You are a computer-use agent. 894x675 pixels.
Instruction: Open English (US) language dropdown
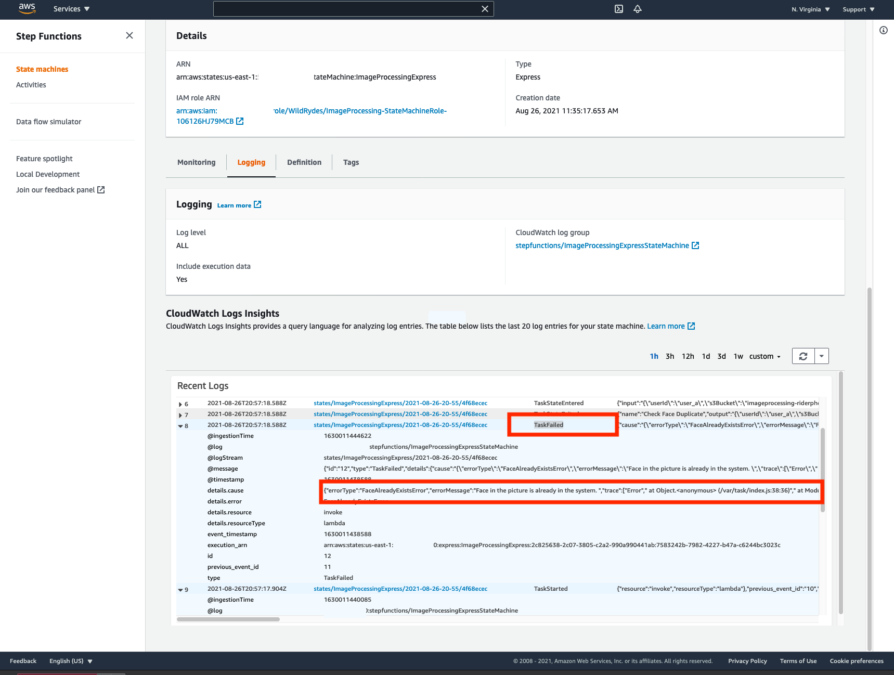coord(71,661)
